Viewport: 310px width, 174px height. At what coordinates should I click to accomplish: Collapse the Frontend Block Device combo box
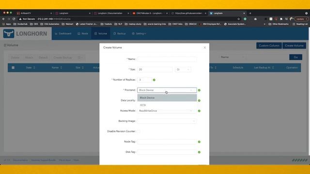coord(167,90)
